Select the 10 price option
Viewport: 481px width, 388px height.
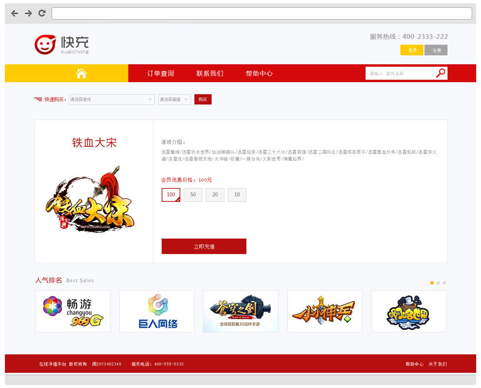click(x=237, y=195)
